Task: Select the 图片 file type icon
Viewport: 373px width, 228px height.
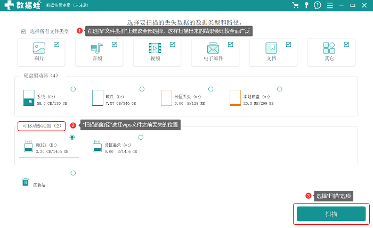Action: click(39, 48)
